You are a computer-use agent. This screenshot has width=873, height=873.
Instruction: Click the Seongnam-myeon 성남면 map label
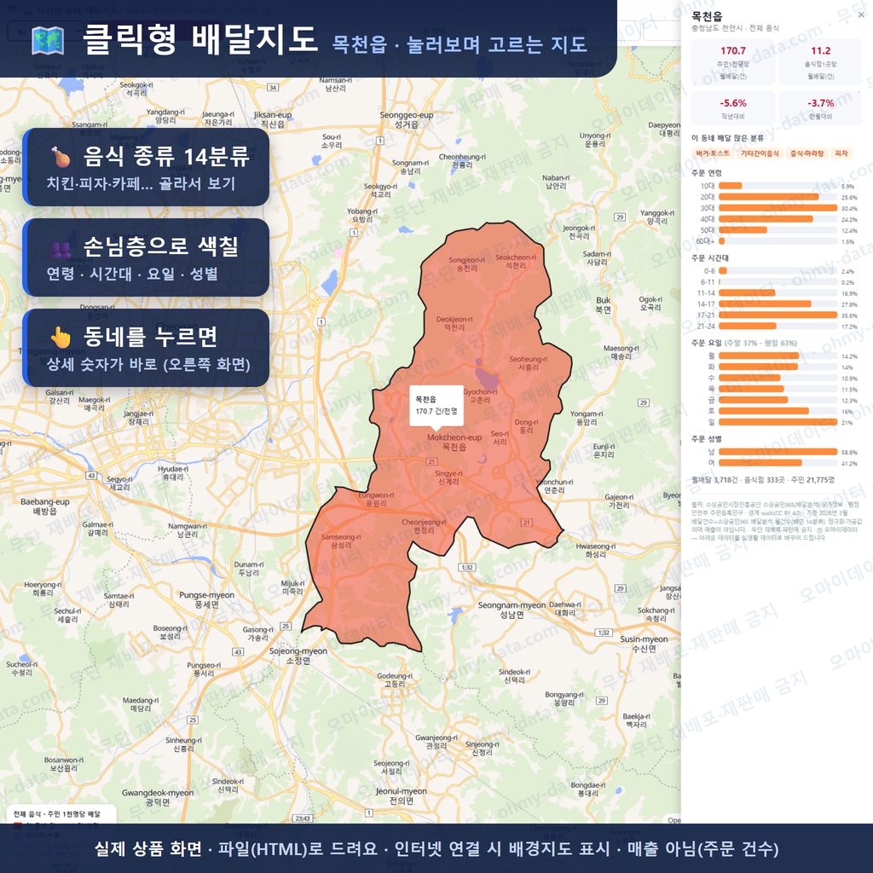pos(512,610)
